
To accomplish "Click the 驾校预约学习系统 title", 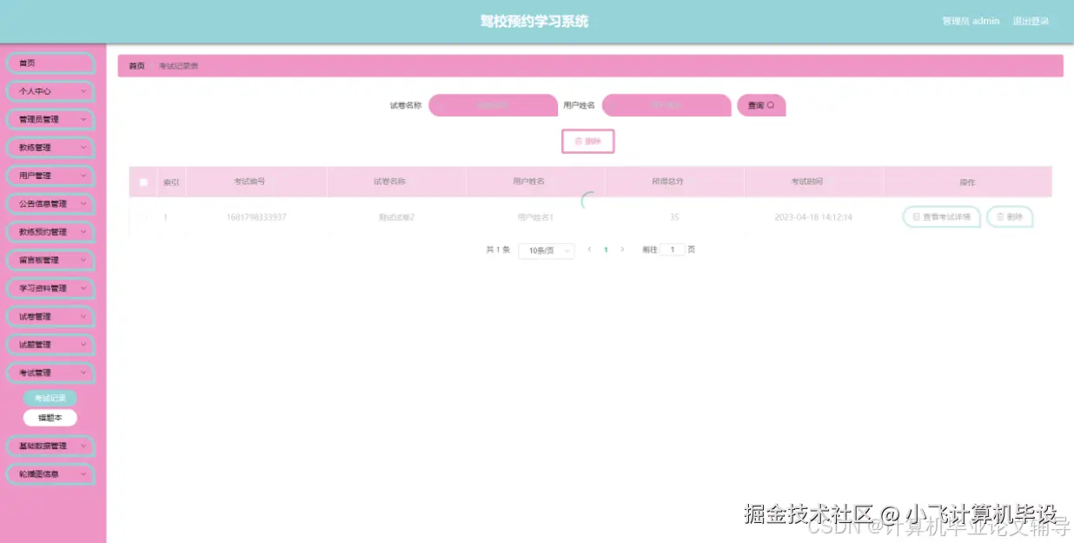I will (x=534, y=21).
